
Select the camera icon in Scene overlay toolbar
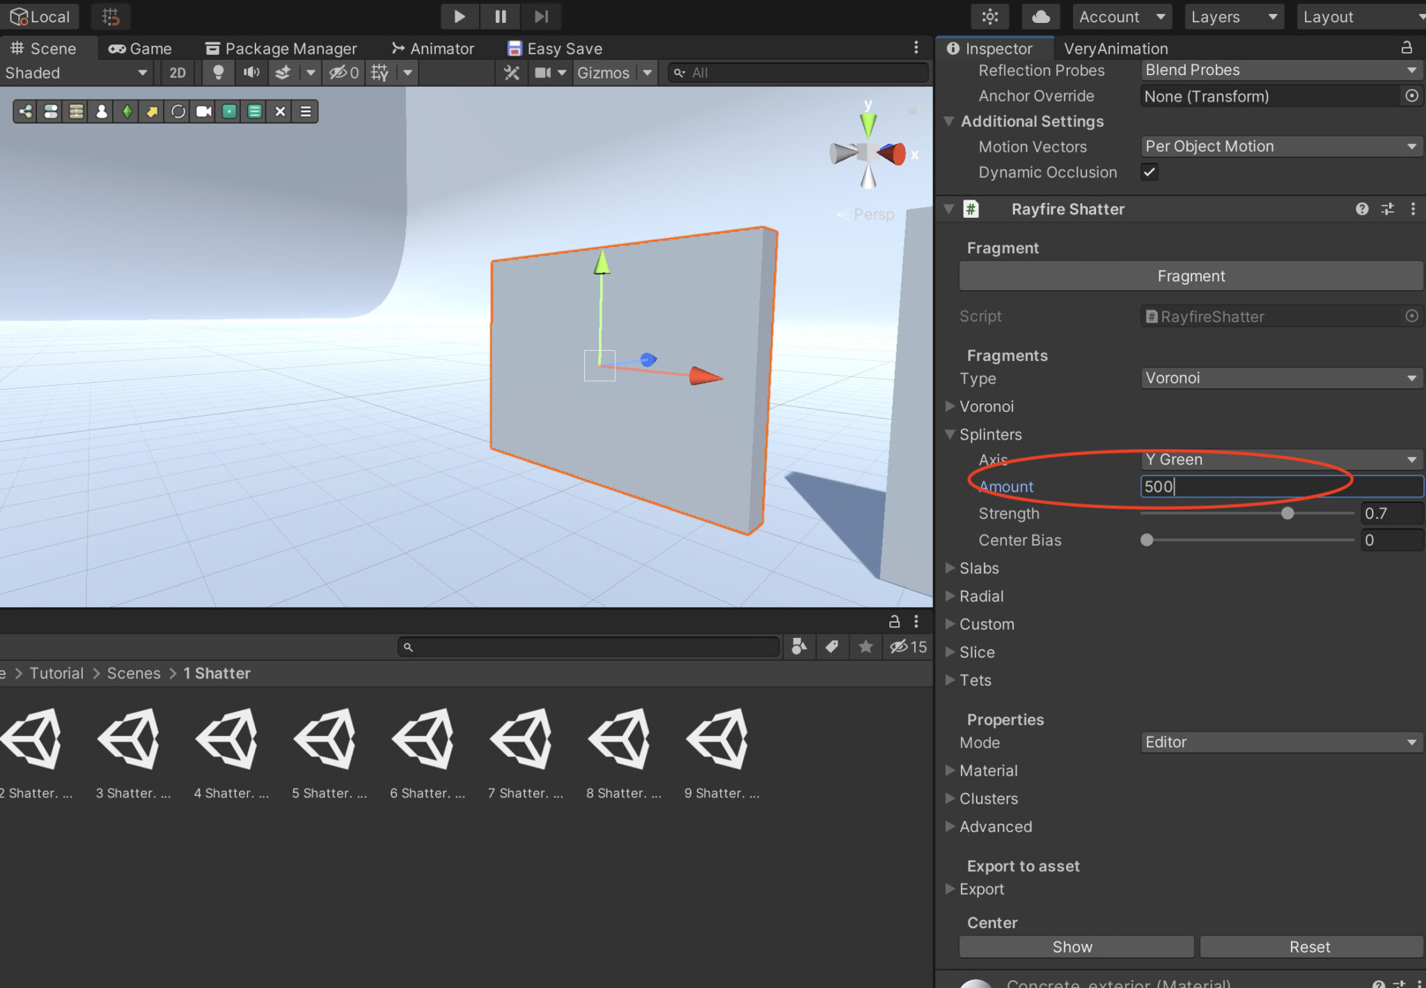(203, 111)
